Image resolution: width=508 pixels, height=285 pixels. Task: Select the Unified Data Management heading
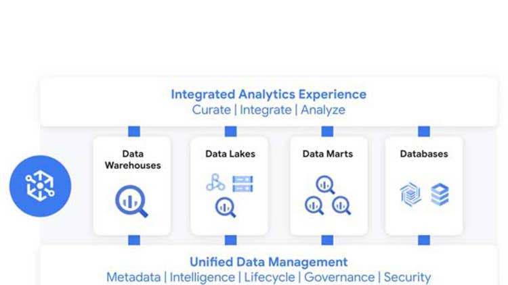[268, 262]
